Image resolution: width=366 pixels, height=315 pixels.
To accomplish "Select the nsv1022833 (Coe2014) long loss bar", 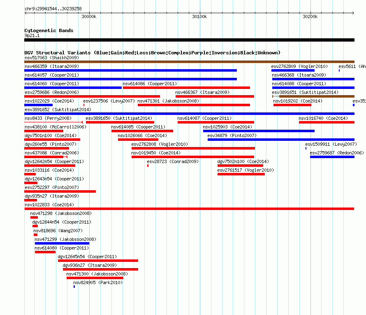I will (189, 209).
